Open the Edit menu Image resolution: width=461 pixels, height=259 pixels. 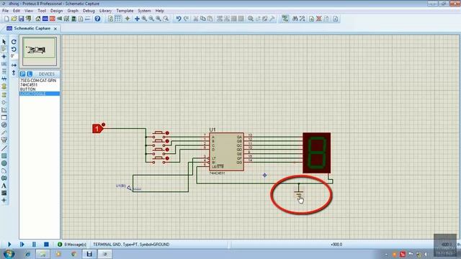click(x=17, y=11)
